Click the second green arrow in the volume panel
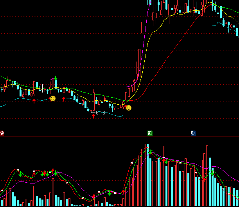 (x=42, y=173)
